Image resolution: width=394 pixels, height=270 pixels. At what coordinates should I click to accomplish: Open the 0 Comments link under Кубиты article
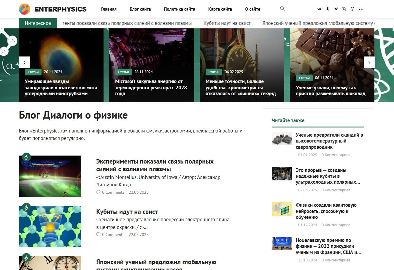pyautogui.click(x=110, y=235)
